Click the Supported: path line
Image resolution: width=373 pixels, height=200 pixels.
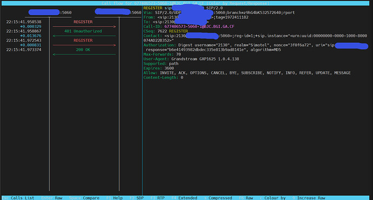(161, 64)
